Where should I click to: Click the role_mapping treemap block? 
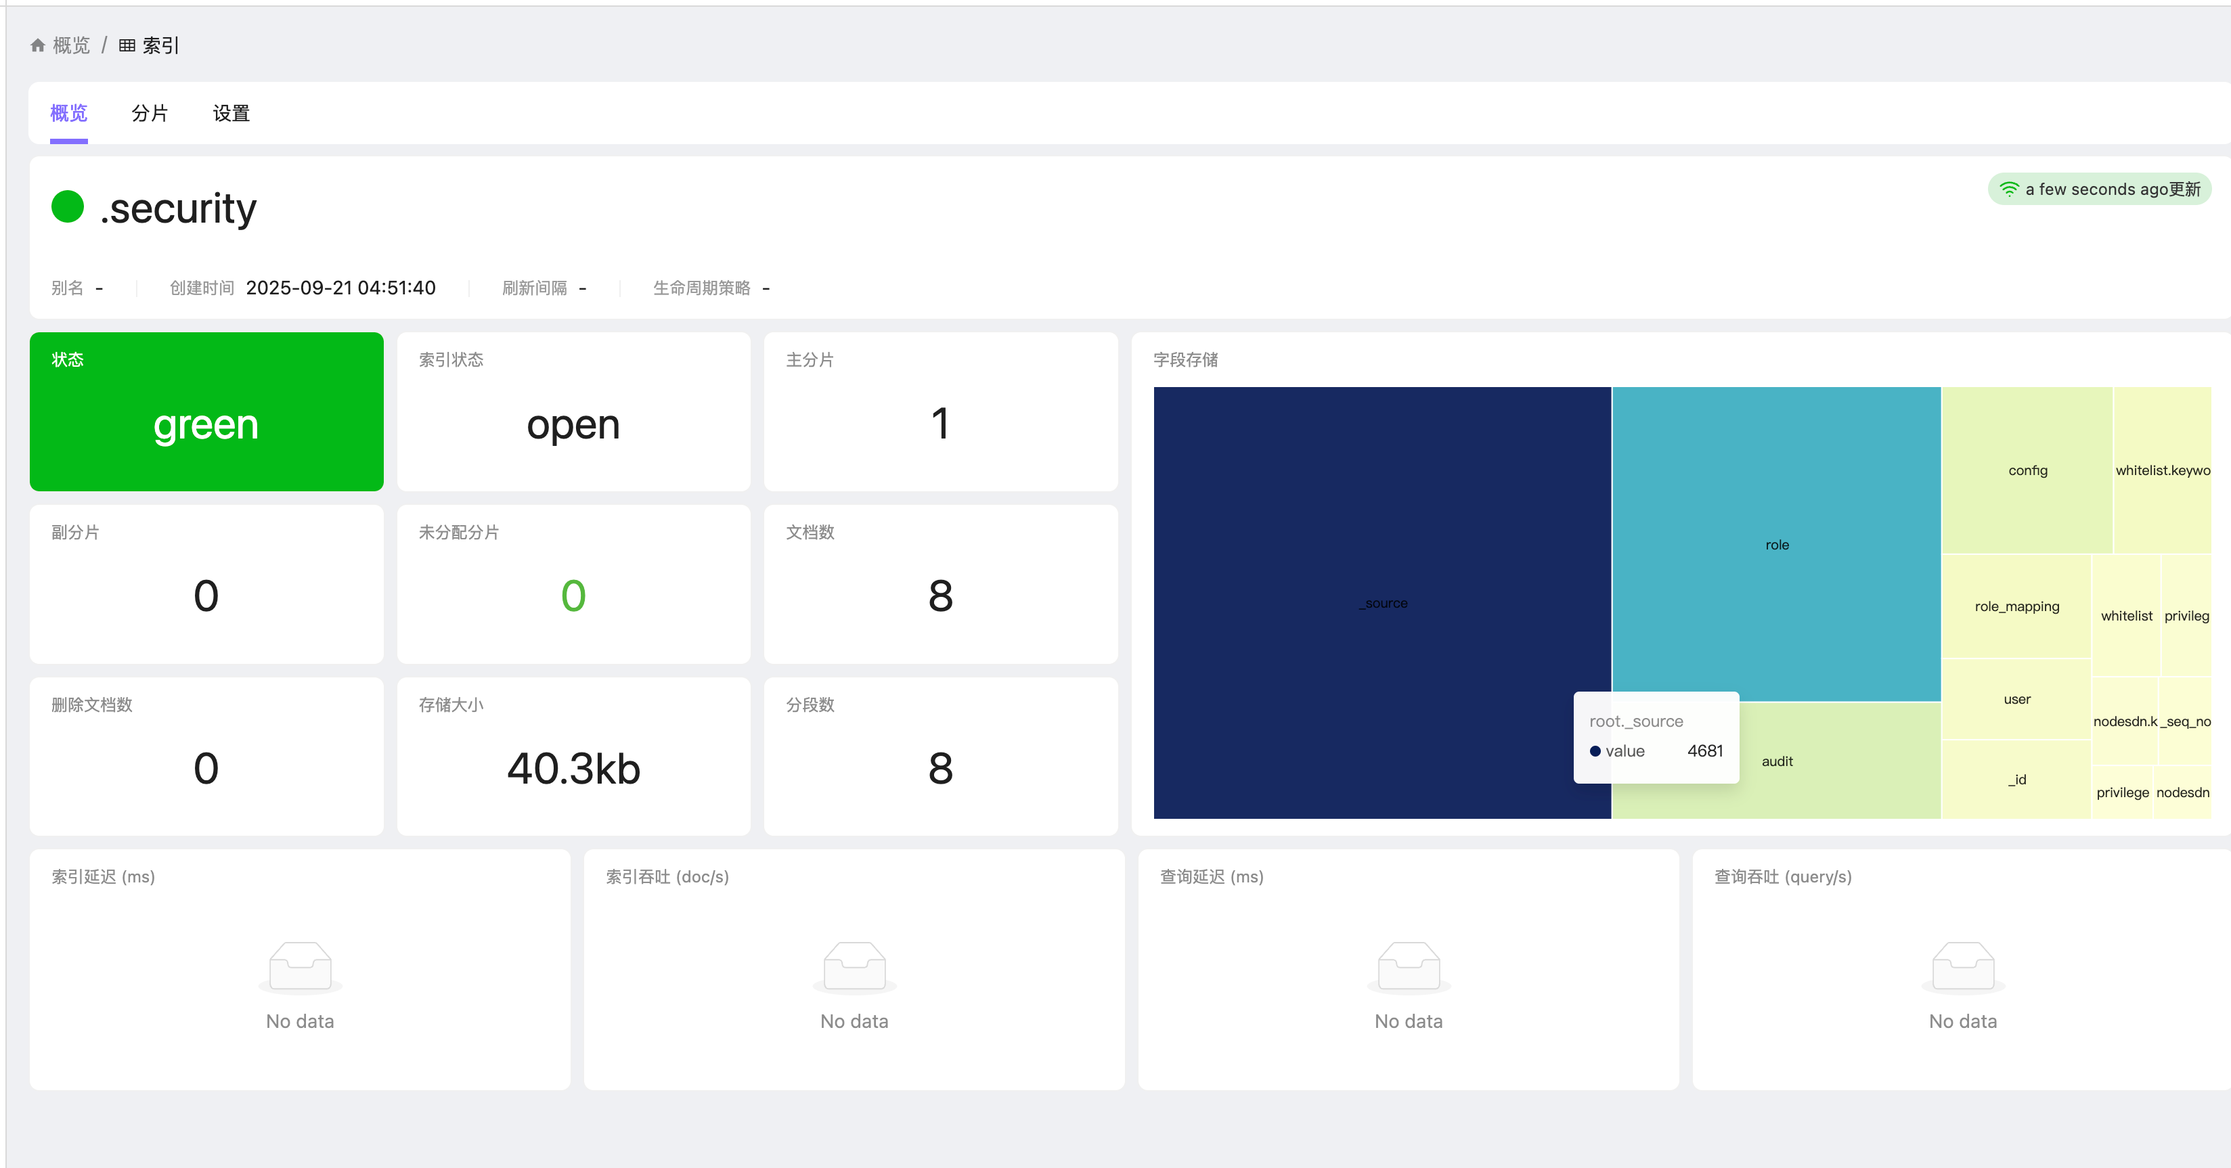tap(2016, 606)
